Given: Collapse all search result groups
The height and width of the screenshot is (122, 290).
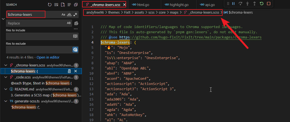Looking at the screenshot, I should point(76,5).
